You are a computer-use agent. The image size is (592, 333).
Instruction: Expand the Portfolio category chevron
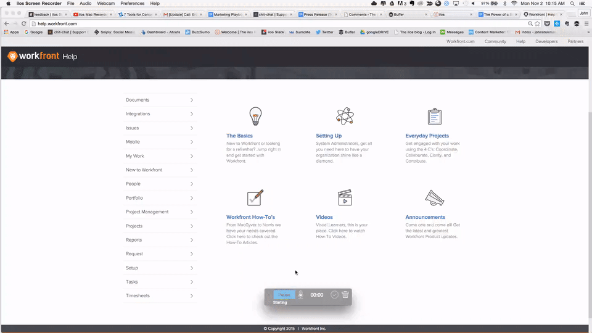192,198
